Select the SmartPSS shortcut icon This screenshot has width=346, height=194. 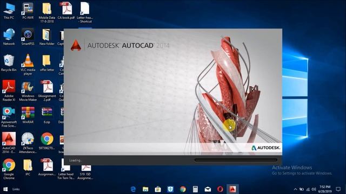[x=28, y=37]
